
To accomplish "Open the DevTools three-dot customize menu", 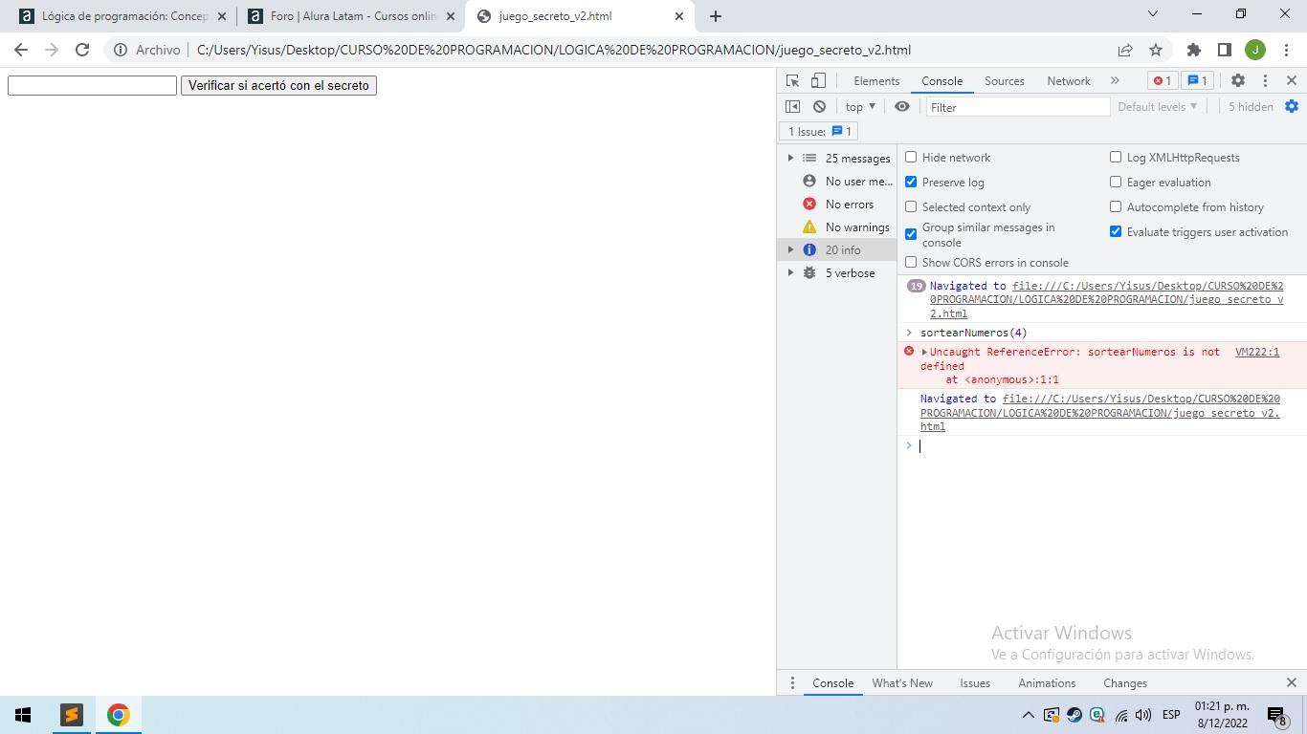I will (x=1265, y=81).
